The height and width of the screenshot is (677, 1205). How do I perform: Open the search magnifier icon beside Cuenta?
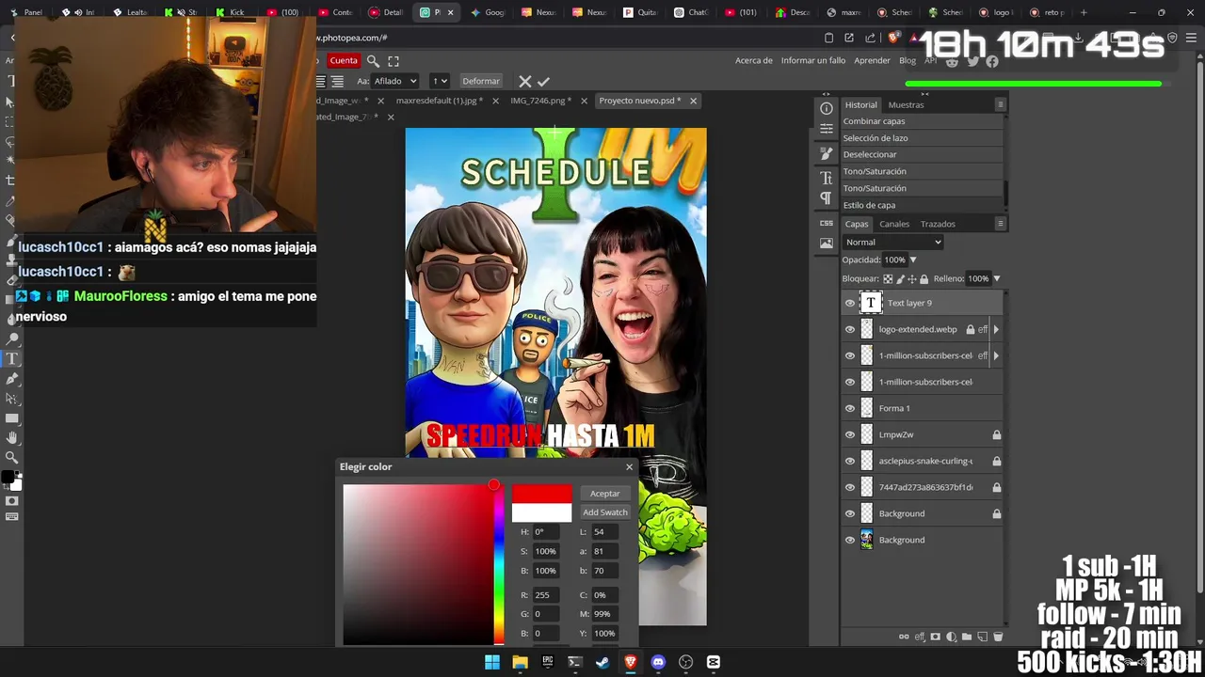pos(373,60)
